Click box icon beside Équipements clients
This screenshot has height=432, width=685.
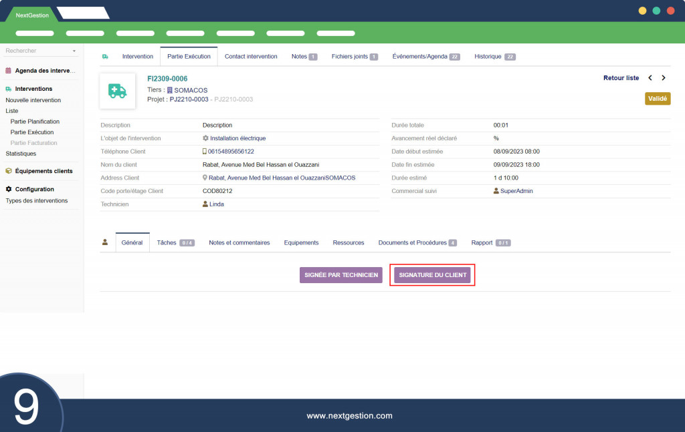click(x=9, y=171)
